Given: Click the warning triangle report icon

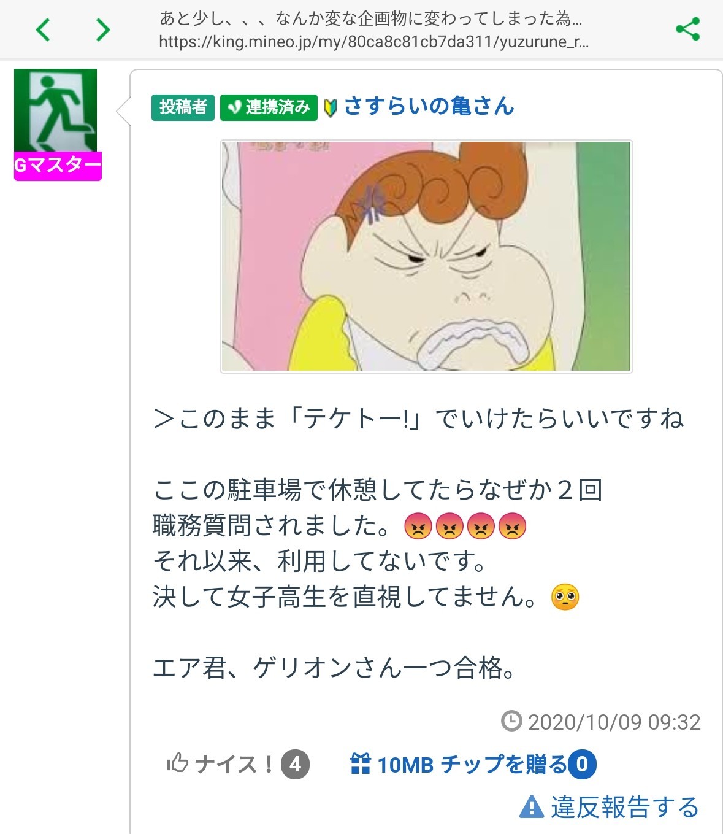Looking at the screenshot, I should point(531,806).
